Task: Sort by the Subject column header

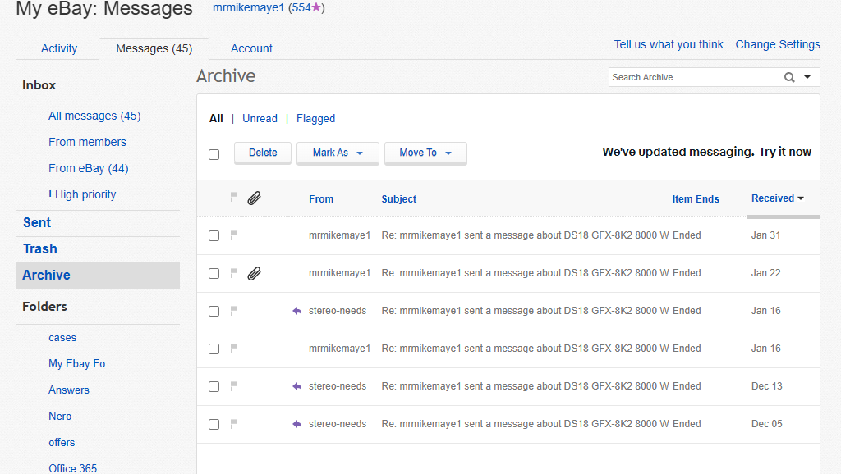Action: 399,198
